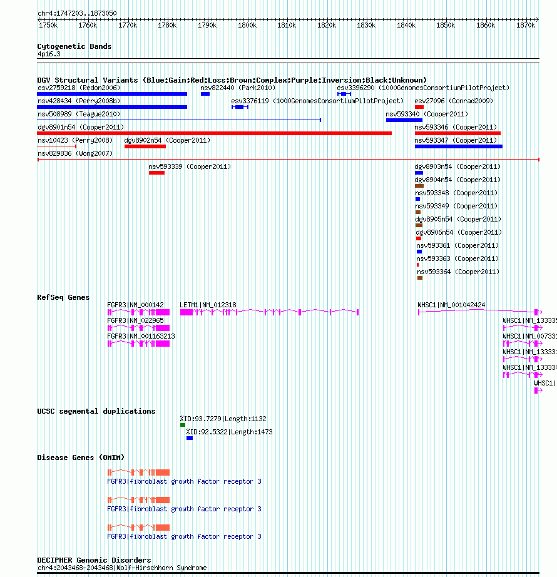The image size is (557, 577).
Task: Click the dgv8904n54 (Cooper2011) label
Action: [x=457, y=180]
